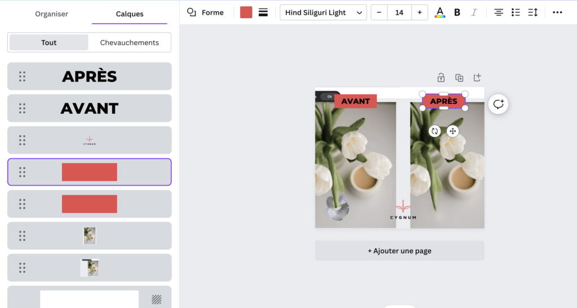Open the text color picker

440,12
